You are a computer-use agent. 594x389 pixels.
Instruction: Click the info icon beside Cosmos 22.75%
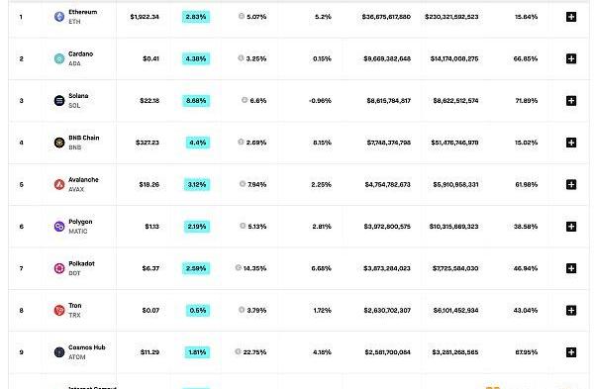point(238,351)
